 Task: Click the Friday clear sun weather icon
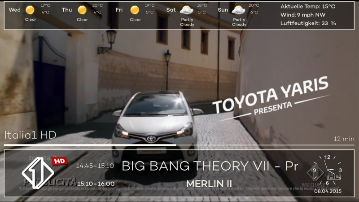click(x=135, y=10)
